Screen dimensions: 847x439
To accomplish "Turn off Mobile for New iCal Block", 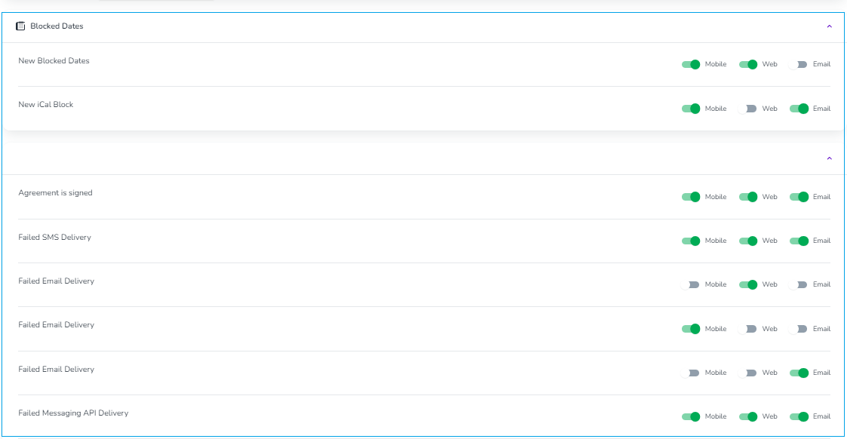I will (x=691, y=109).
